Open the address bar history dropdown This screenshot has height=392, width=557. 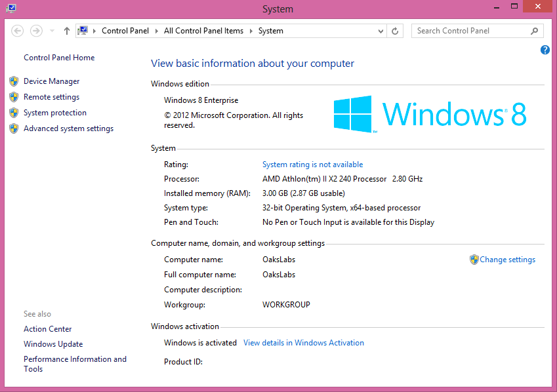(x=381, y=31)
